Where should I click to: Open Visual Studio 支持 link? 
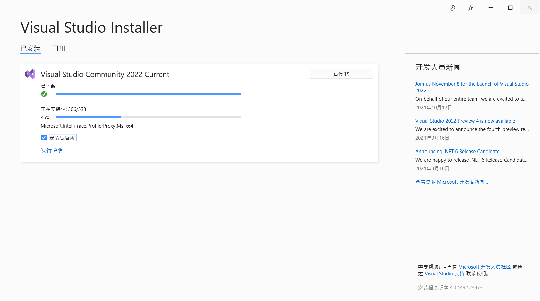445,274
